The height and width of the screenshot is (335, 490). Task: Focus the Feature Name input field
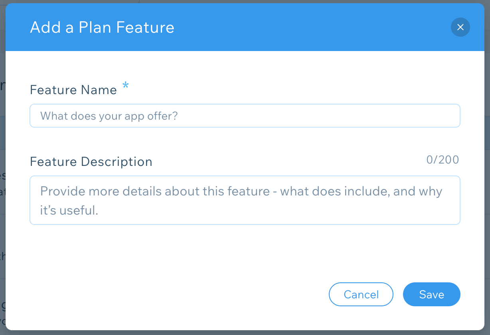(245, 116)
